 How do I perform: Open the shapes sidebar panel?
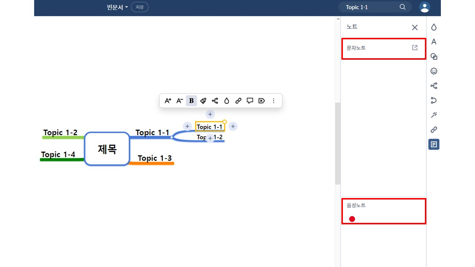(x=434, y=56)
